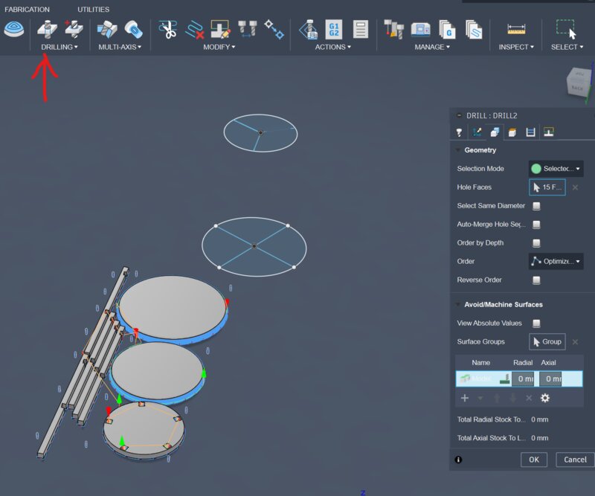
Task: Open the Tool tab with drill bit icon
Action: coord(459,132)
